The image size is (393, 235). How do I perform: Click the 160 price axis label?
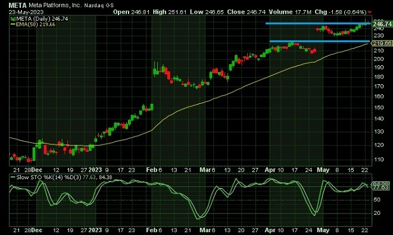[379, 96]
